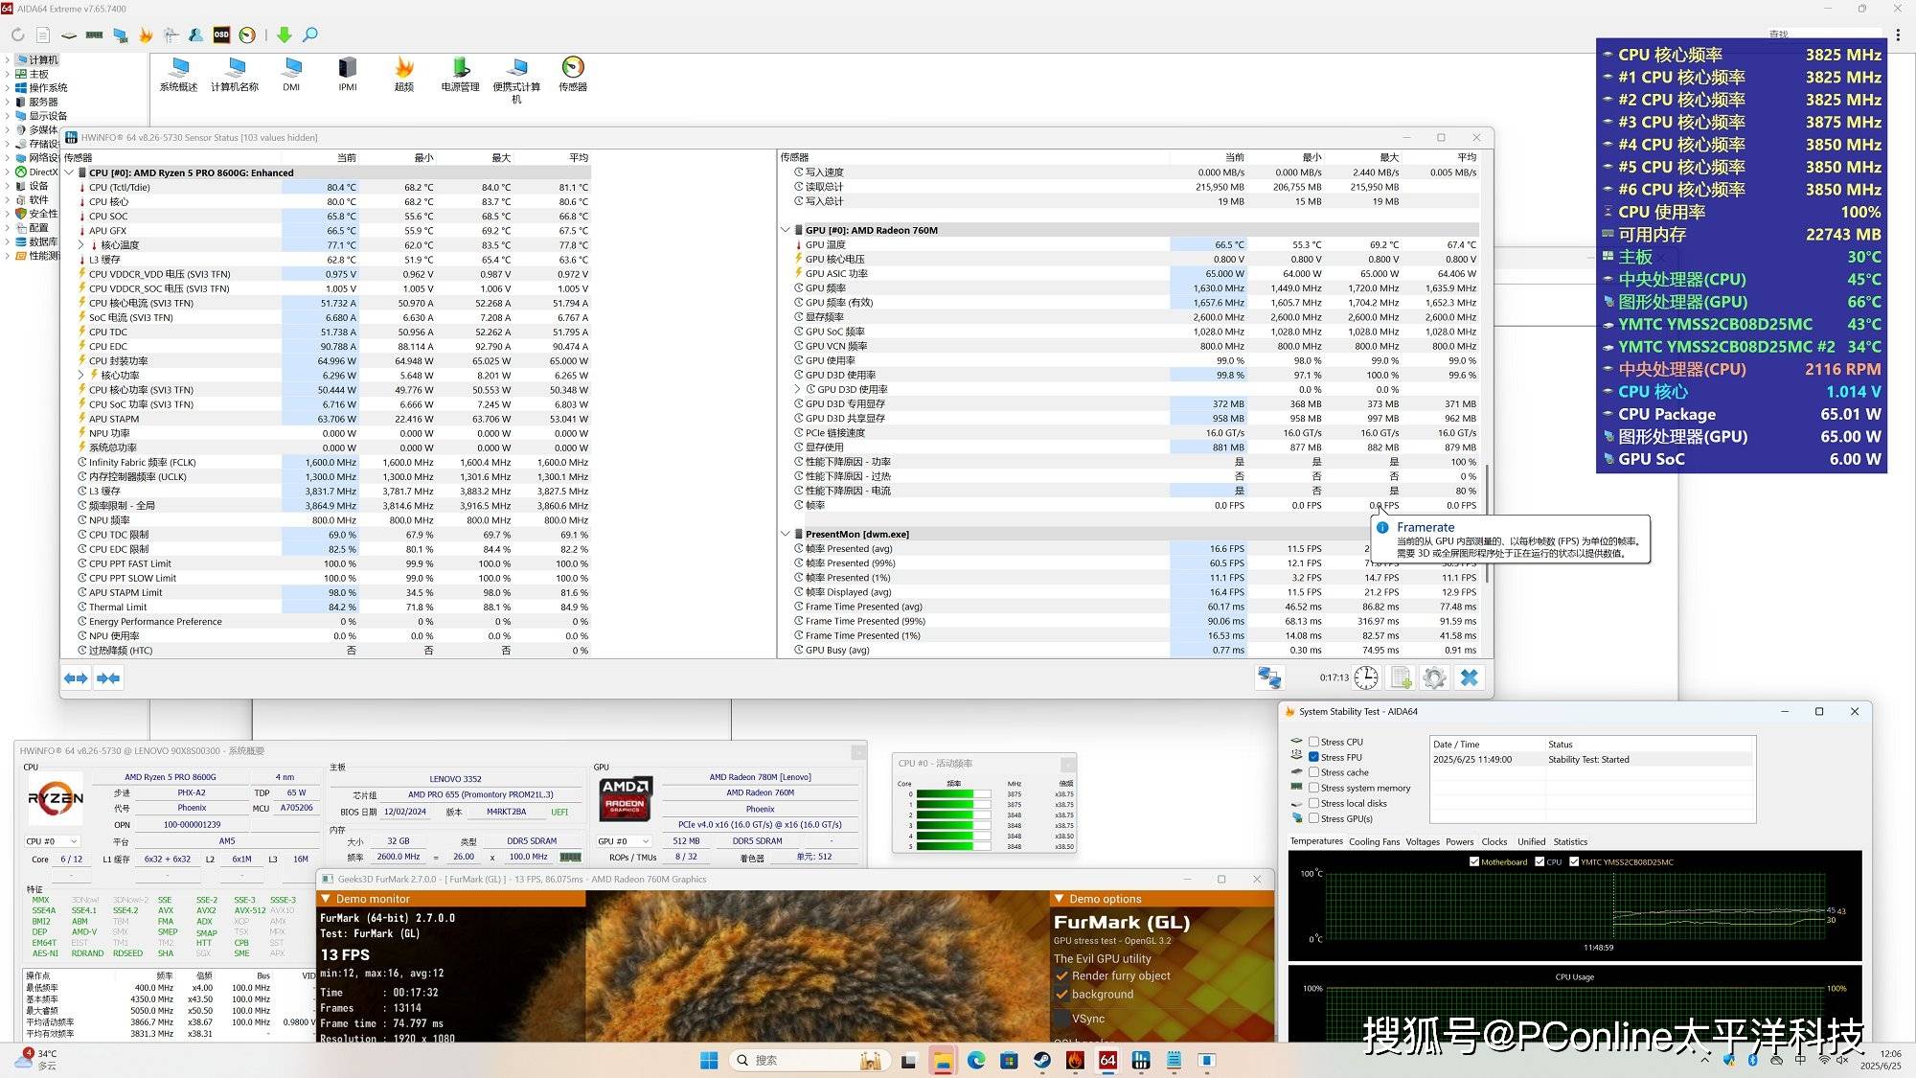Screen dimensions: 1916x1078
Task: Click the HWiNFO log file save icon
Action: click(x=1401, y=678)
